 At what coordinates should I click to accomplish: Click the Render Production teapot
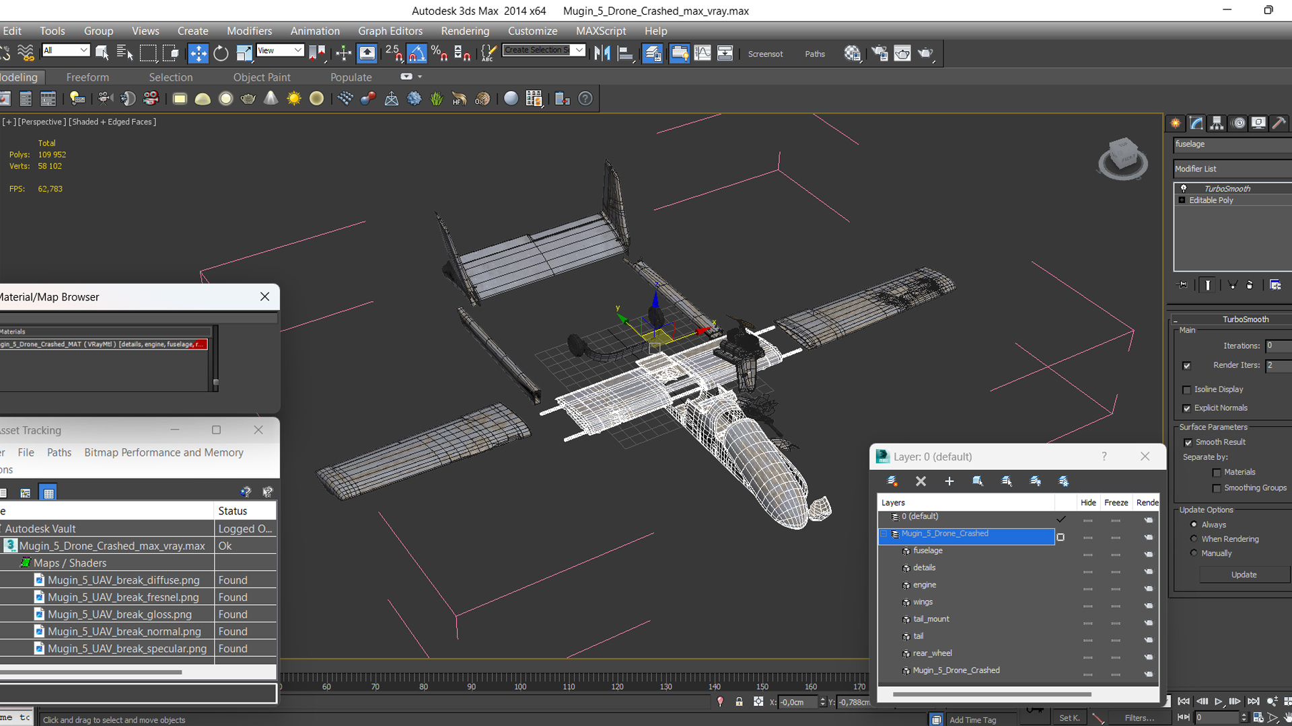pyautogui.click(x=926, y=53)
